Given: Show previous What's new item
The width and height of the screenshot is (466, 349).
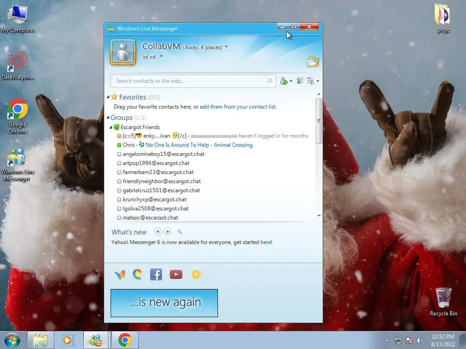Looking at the screenshot, I should (158, 232).
